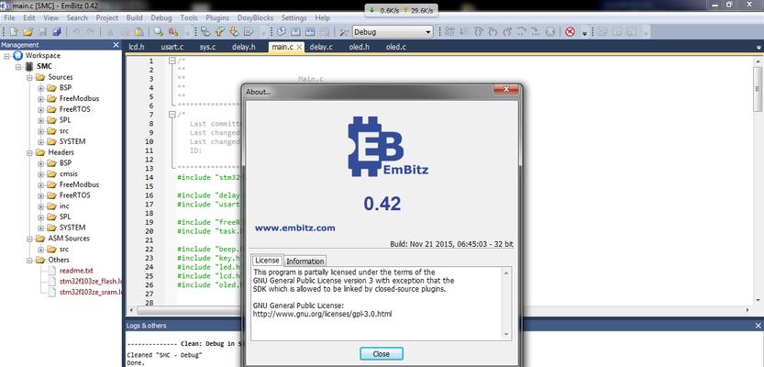Viewport: 764px width, 367px height.
Task: Click Close button in About dialog
Action: (382, 354)
